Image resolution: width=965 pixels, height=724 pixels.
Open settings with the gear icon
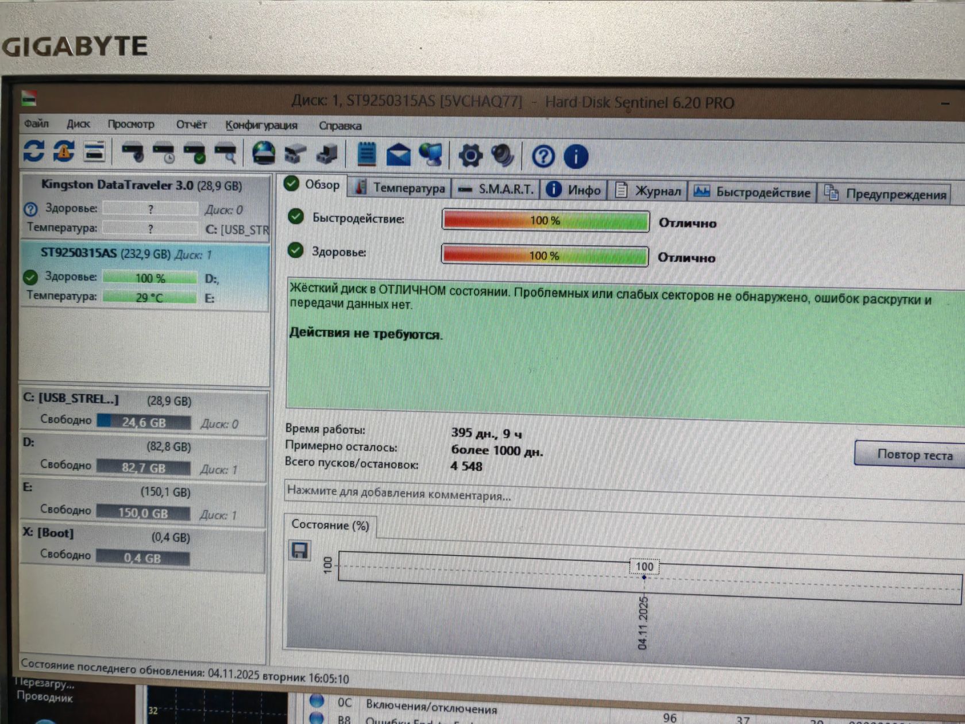[470, 156]
